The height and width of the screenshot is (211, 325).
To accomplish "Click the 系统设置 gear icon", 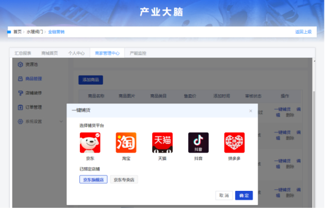I will [x=20, y=121].
